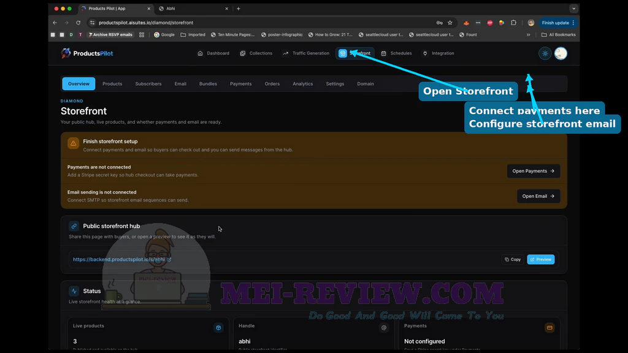
Task: Open the Google bookmark
Action: coord(164,35)
